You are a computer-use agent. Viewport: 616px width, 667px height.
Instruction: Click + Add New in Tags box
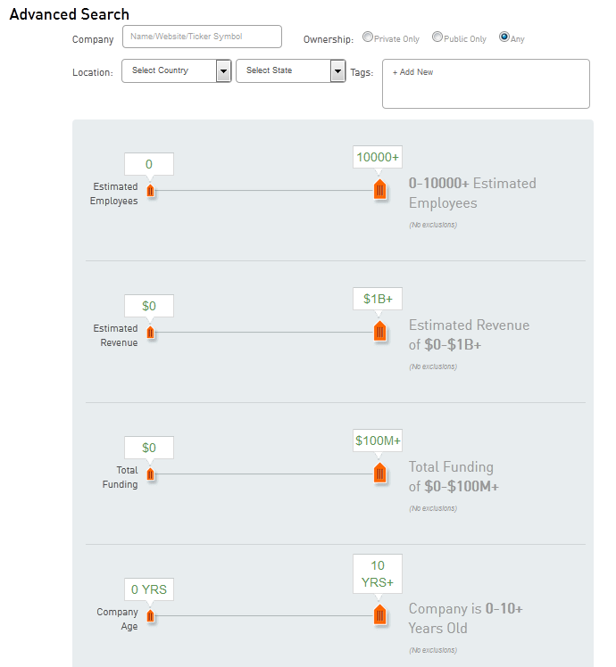tap(412, 72)
